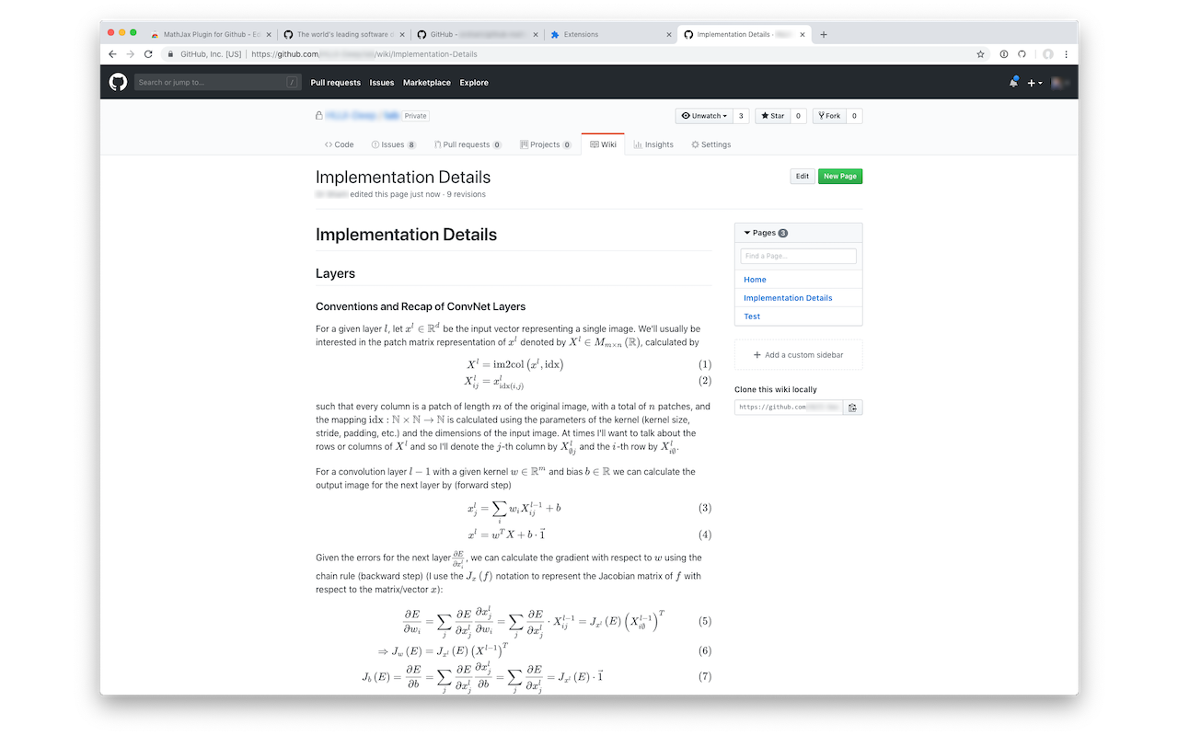
Task: Create a New Page
Action: tap(840, 176)
